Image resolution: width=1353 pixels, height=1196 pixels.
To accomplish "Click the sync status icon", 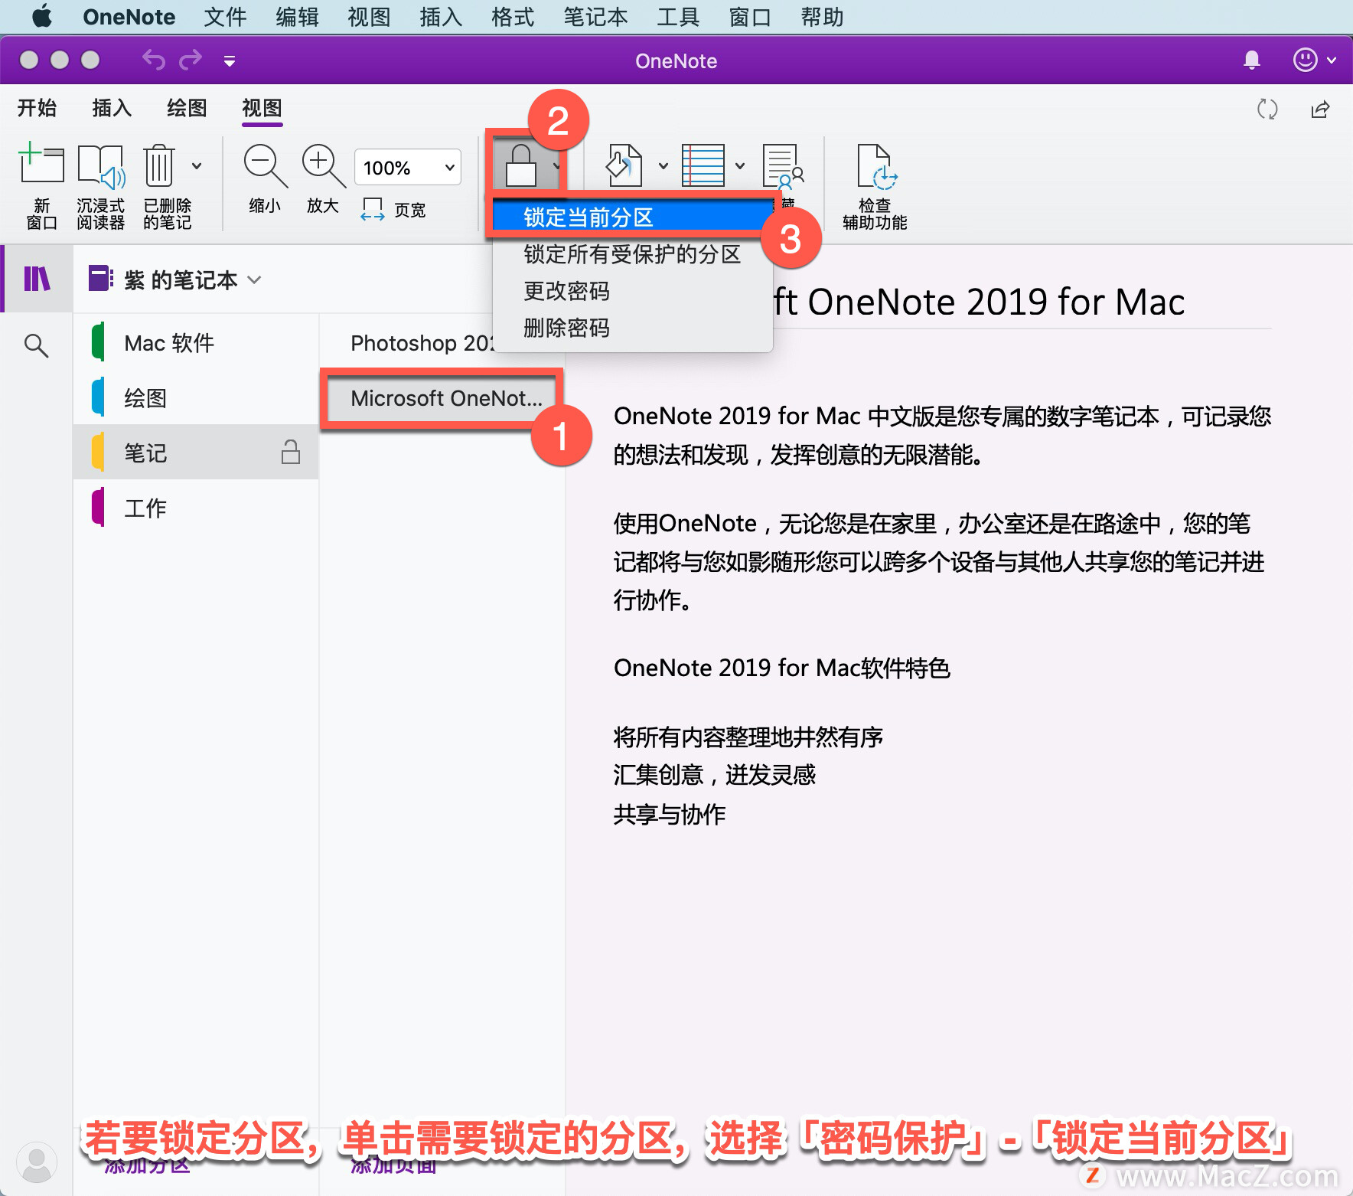I will click(1267, 109).
